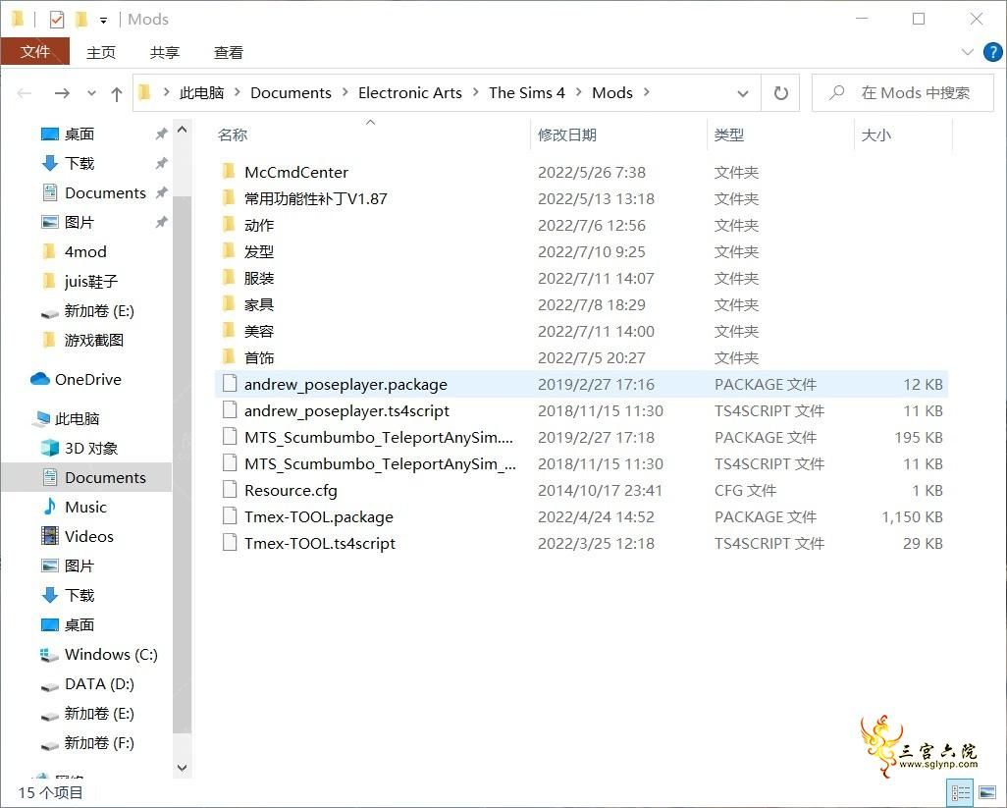Open OneDrive in navigation pane

88,380
